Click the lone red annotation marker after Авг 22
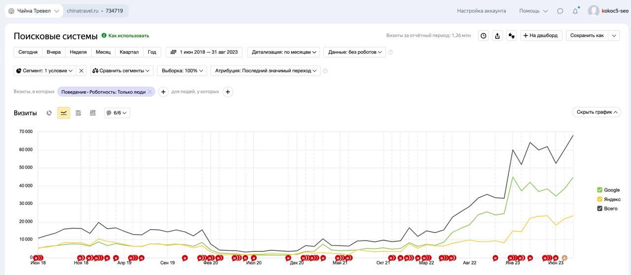Viewport: 631px width, 275px height. pos(495,258)
